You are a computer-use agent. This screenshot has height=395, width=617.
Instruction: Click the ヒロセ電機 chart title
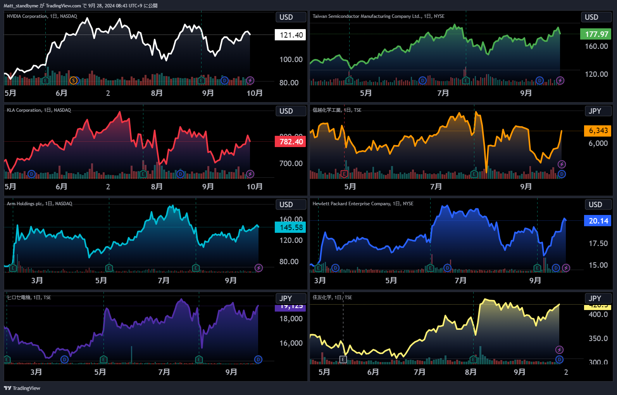click(29, 298)
